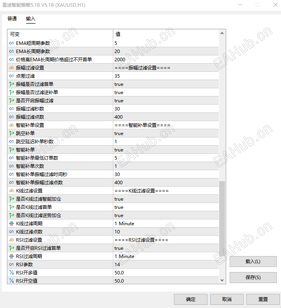Click the integer icon beside 点差过滤
Screen dimensions: 281x308
11,76
